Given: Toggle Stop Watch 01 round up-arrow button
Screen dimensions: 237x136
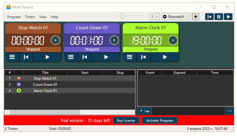Looking at the screenshot, I should 56,40.
